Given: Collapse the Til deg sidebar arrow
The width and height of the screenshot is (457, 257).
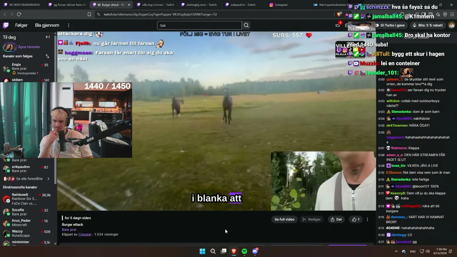Looking at the screenshot, I should tap(47, 37).
